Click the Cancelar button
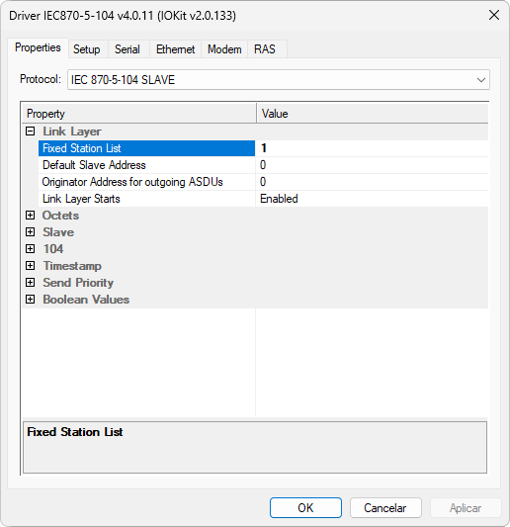This screenshot has height=527, width=510. (385, 508)
